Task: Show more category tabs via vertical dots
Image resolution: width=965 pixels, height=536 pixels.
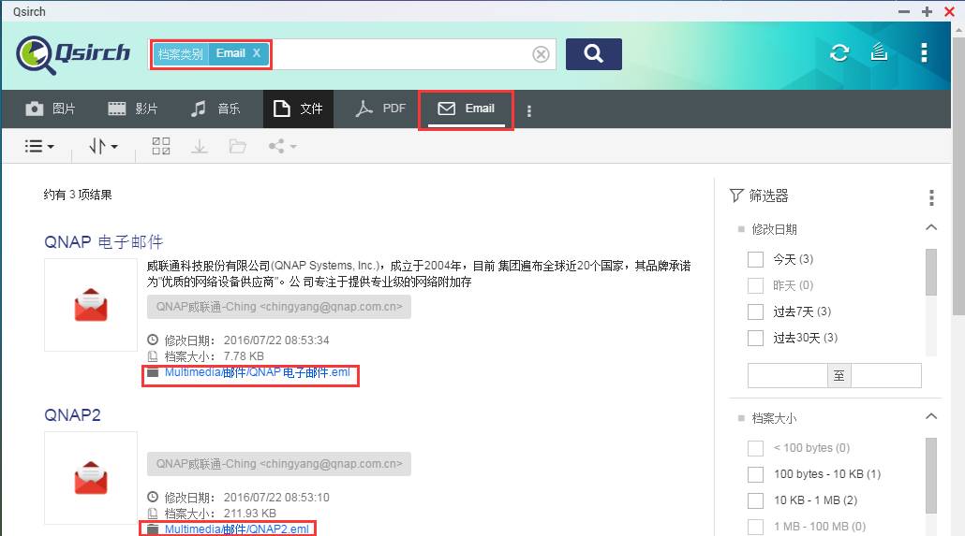Action: (529, 110)
